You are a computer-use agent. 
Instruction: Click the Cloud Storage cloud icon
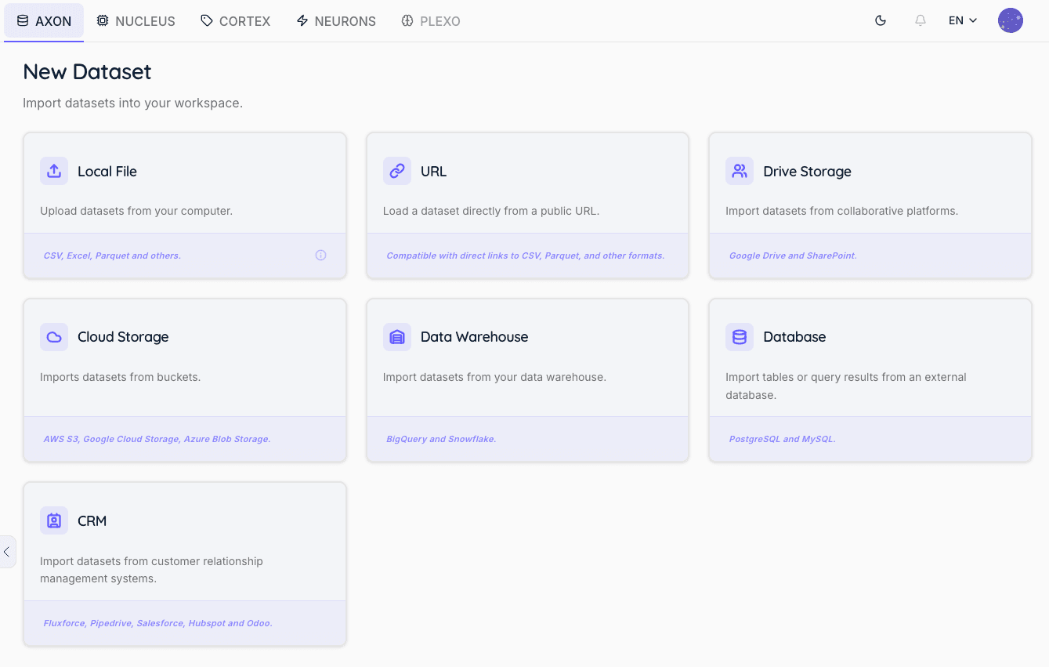54,337
